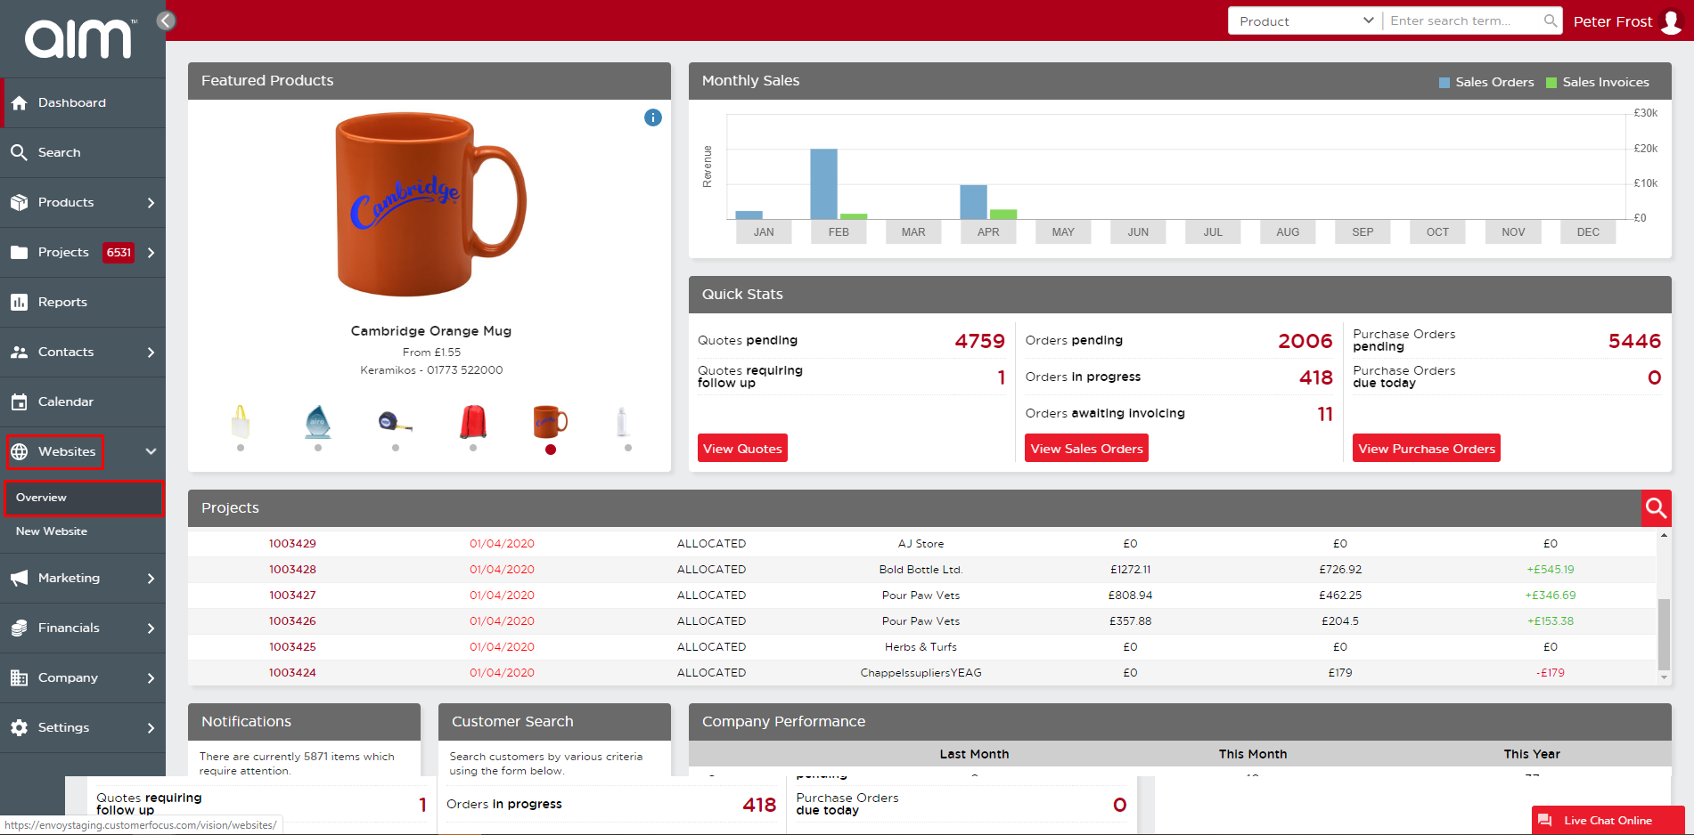Collapse the sidebar with the arrow button
The height and width of the screenshot is (835, 1694).
click(x=166, y=20)
